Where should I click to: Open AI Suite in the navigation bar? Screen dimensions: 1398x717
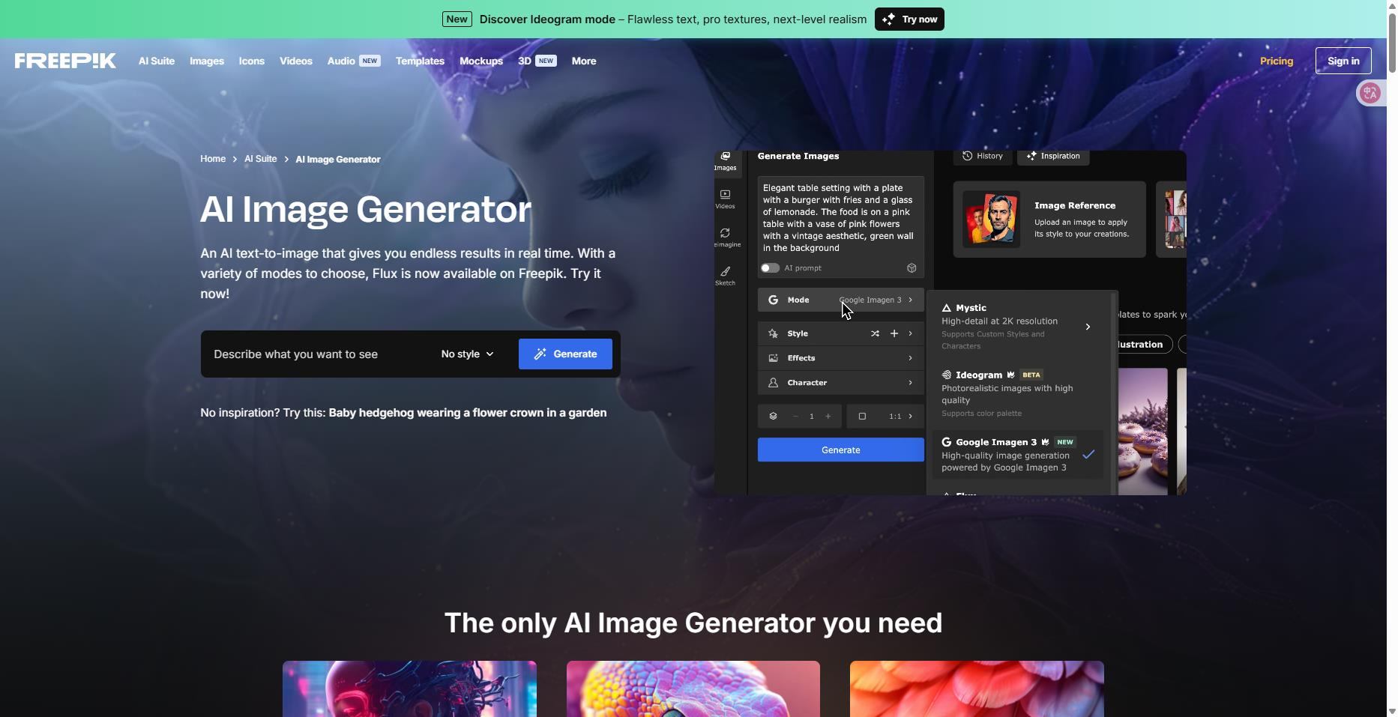157,61
